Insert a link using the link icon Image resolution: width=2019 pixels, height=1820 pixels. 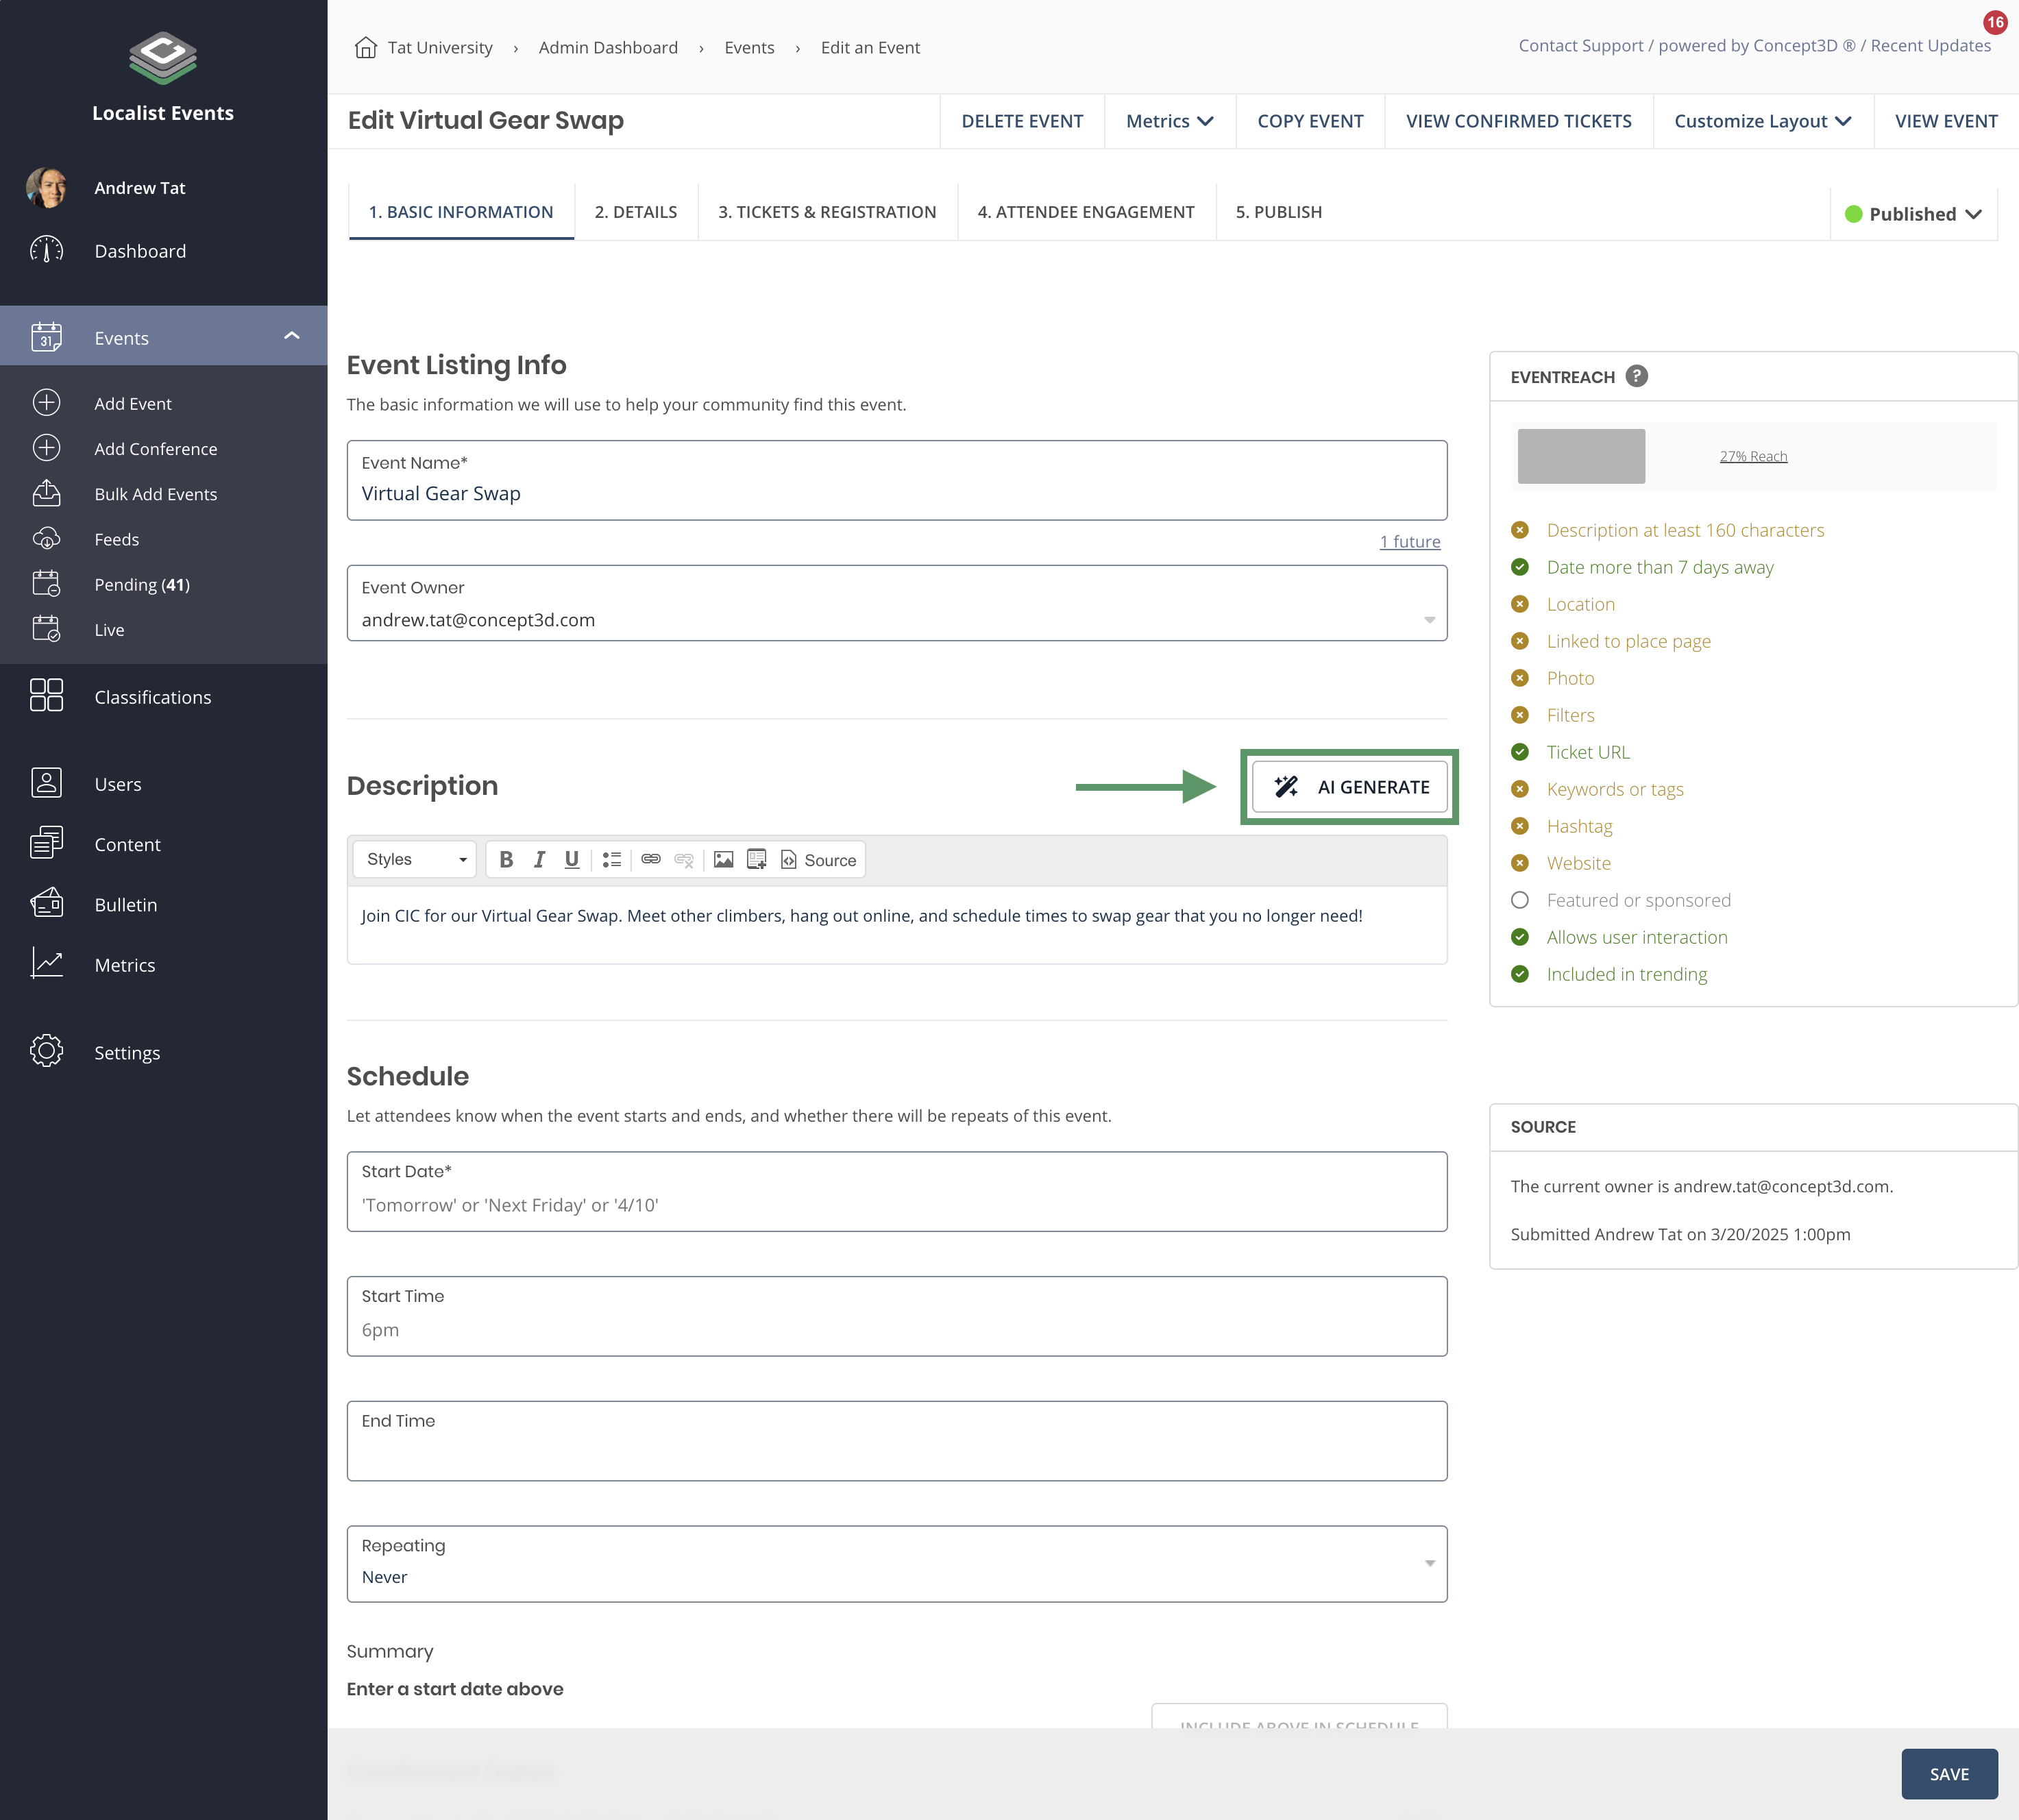(651, 860)
